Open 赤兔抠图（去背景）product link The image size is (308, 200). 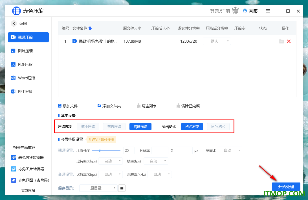pos(30,180)
